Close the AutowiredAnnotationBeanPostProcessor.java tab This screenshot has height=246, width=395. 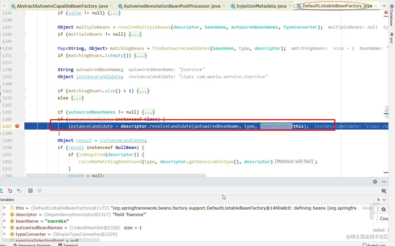224,6
